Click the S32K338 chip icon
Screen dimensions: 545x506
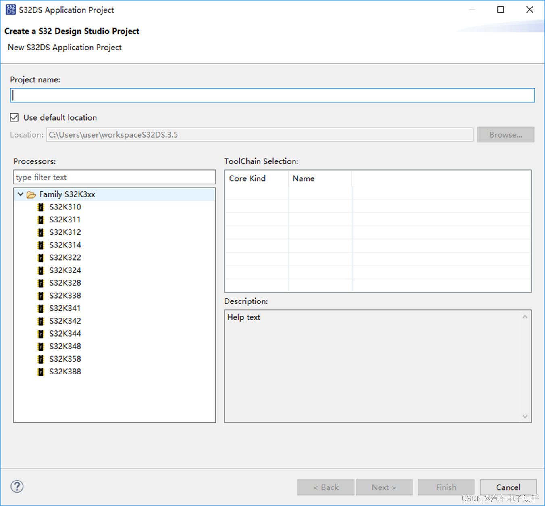[x=41, y=296]
